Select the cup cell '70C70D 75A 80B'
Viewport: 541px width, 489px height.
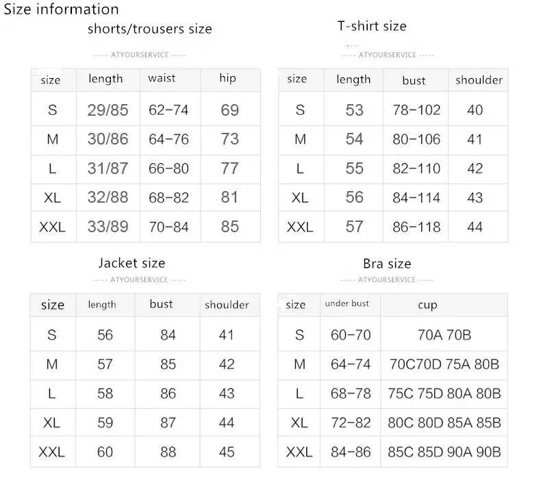pos(444,364)
